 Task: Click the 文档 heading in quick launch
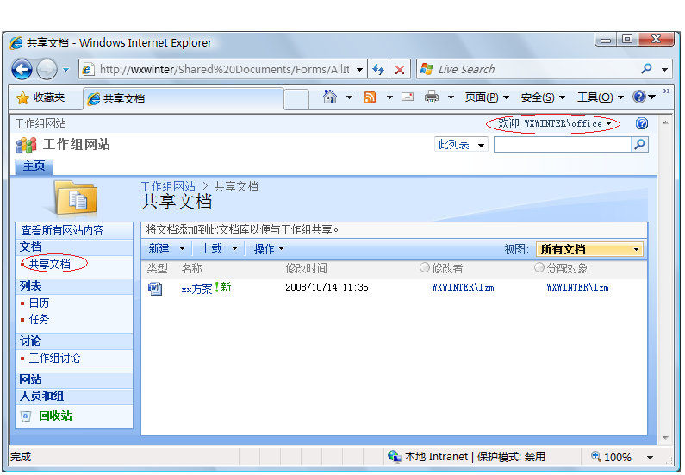click(30, 247)
